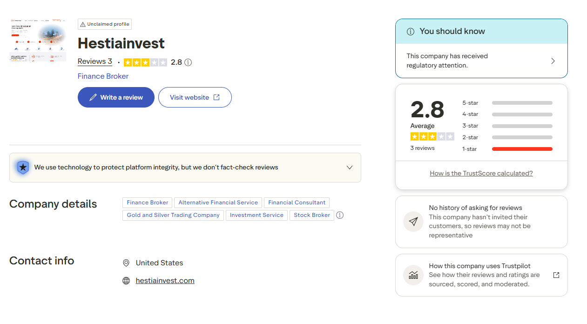This screenshot has width=587, height=324.
Task: Click the info icon next to 2.8 rating
Action: [x=188, y=62]
